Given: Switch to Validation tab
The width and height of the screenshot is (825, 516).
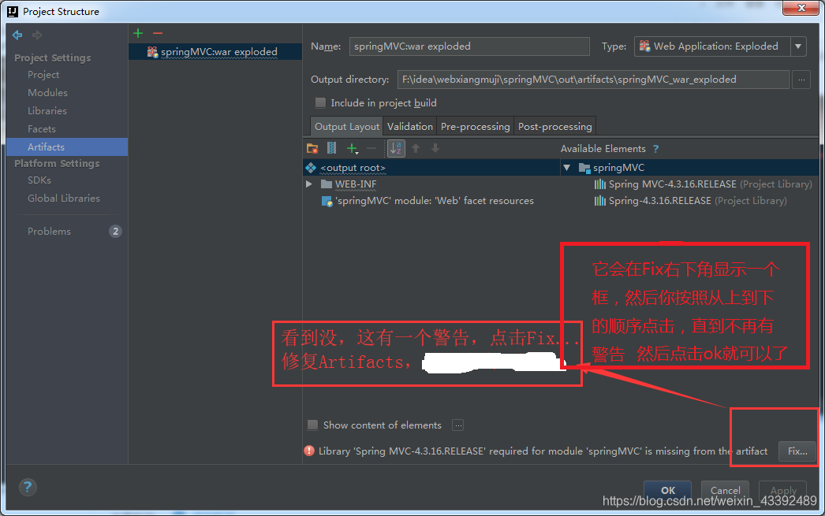Looking at the screenshot, I should click(410, 127).
